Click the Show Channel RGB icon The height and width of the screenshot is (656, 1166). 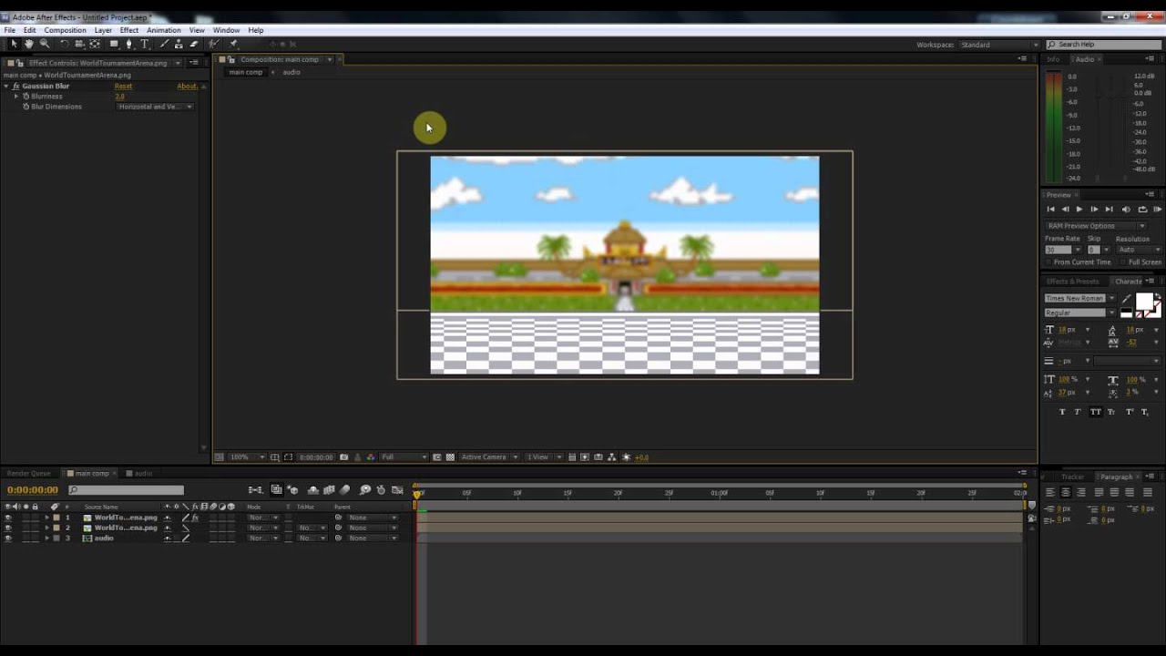[370, 457]
